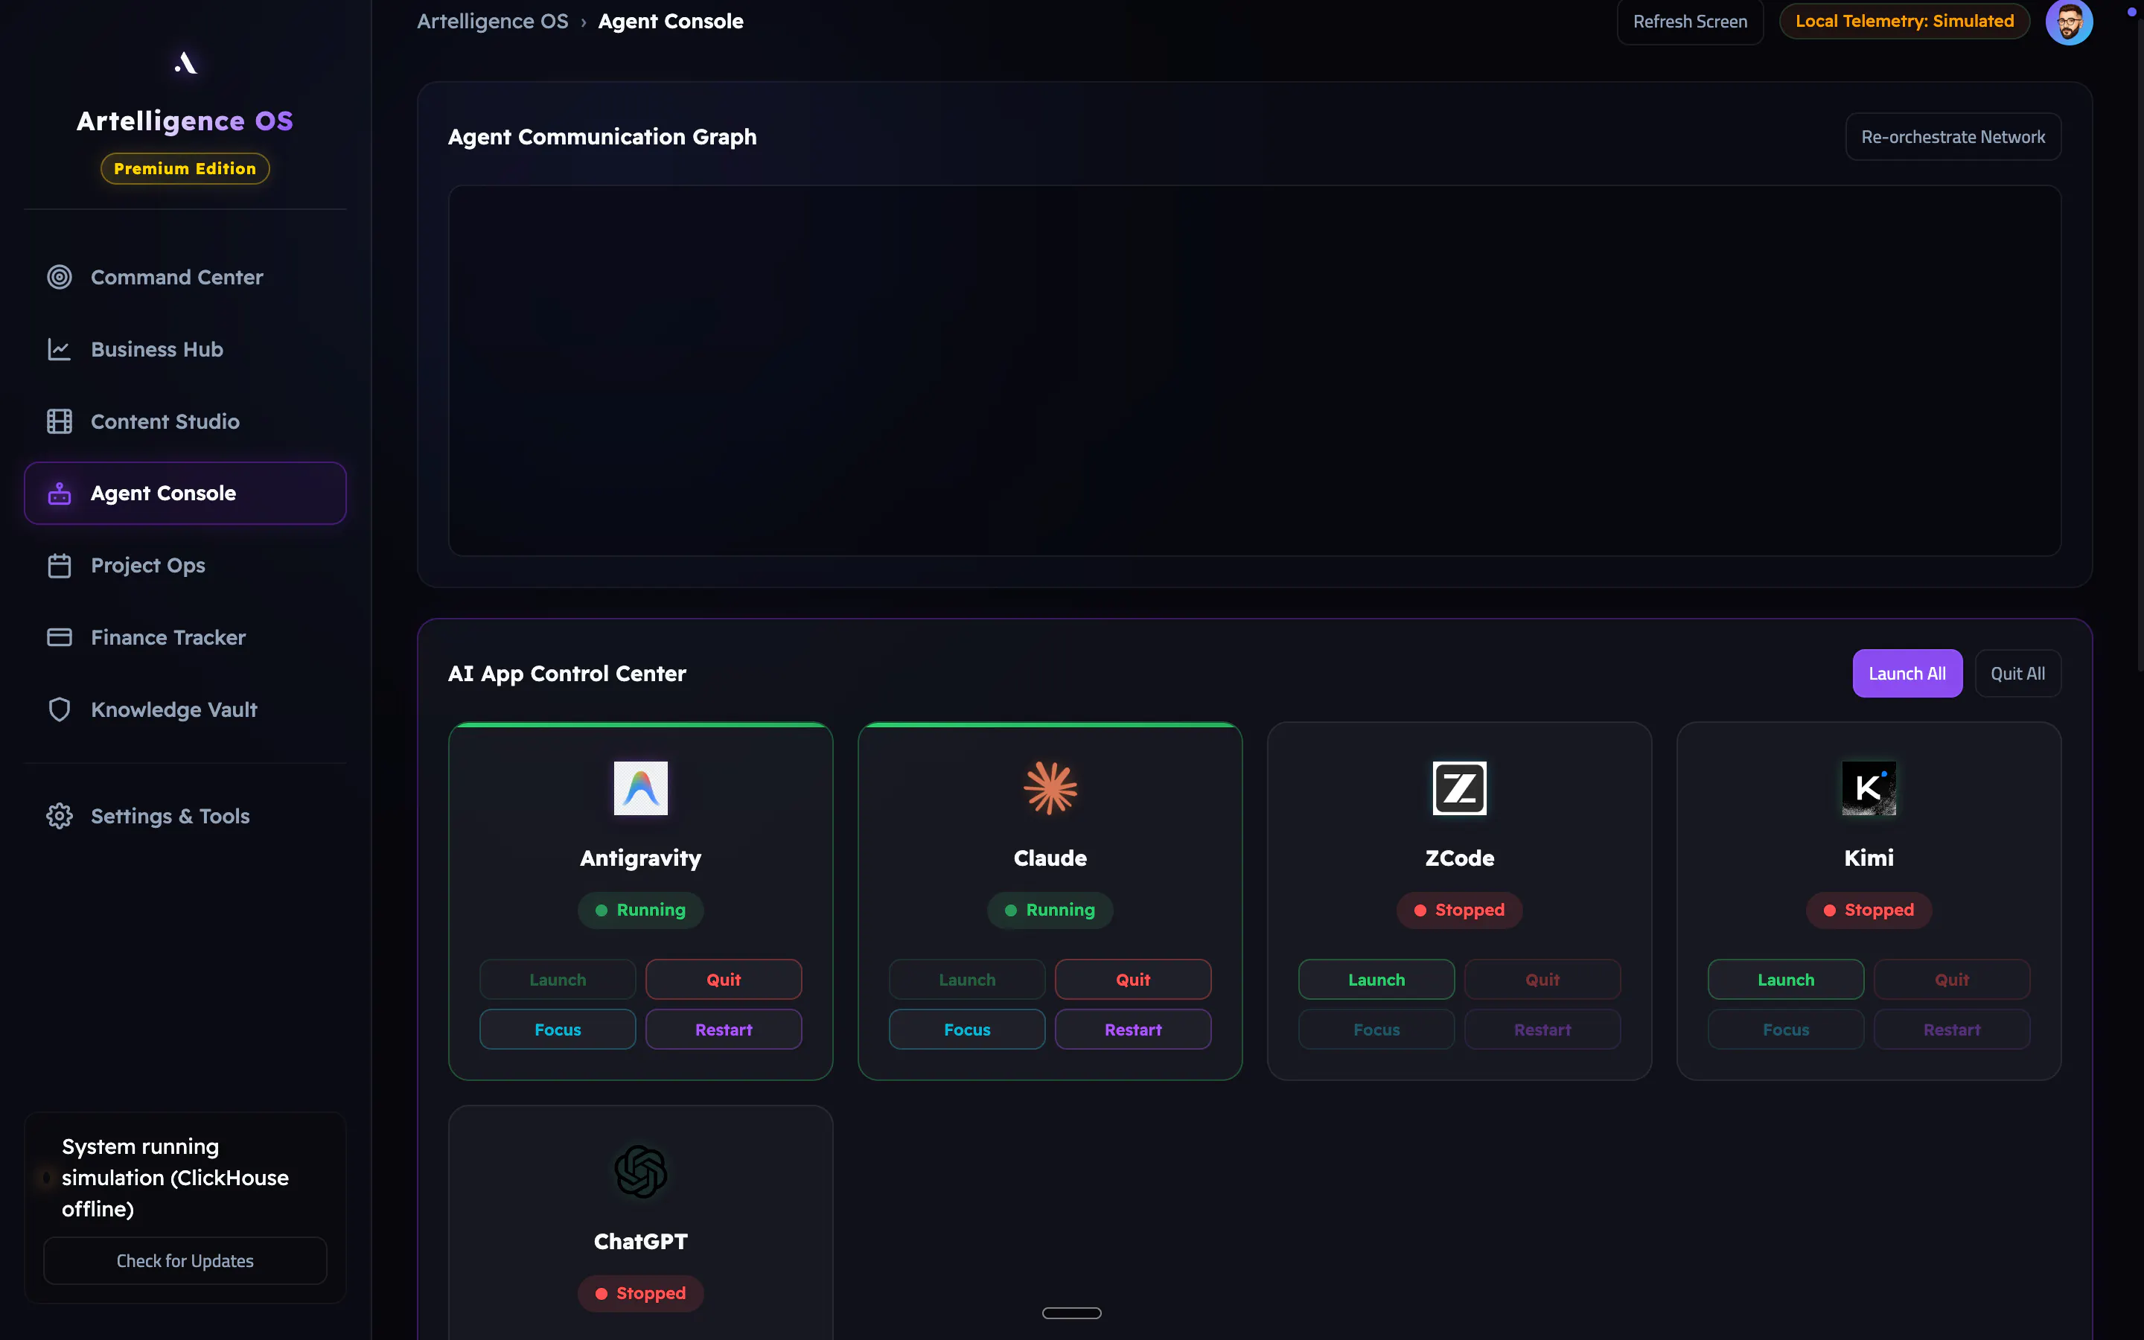2144x1340 pixels.
Task: Click the ZCode Stopped status badge
Action: point(1459,910)
